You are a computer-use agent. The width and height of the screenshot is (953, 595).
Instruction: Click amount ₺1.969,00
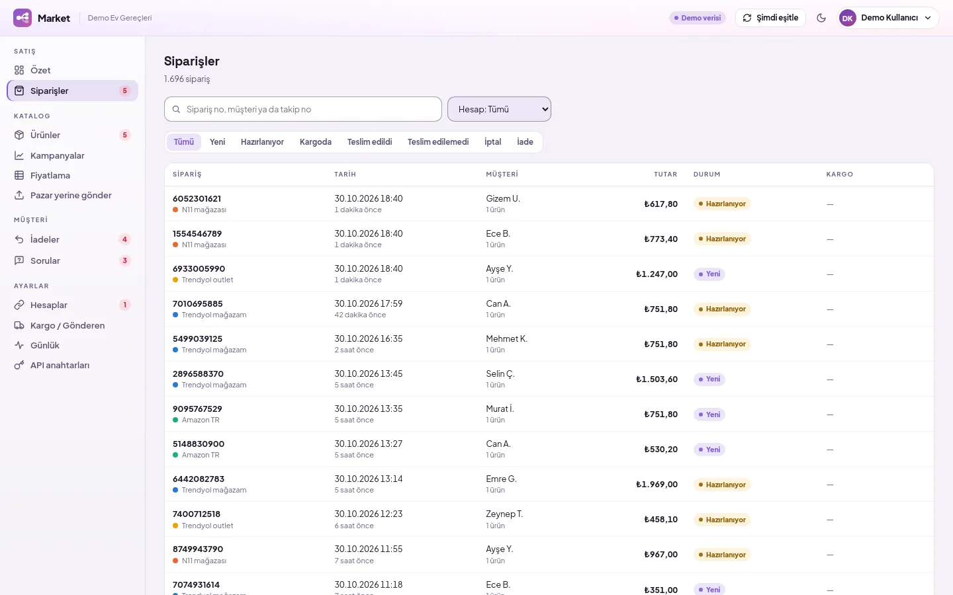657,485
